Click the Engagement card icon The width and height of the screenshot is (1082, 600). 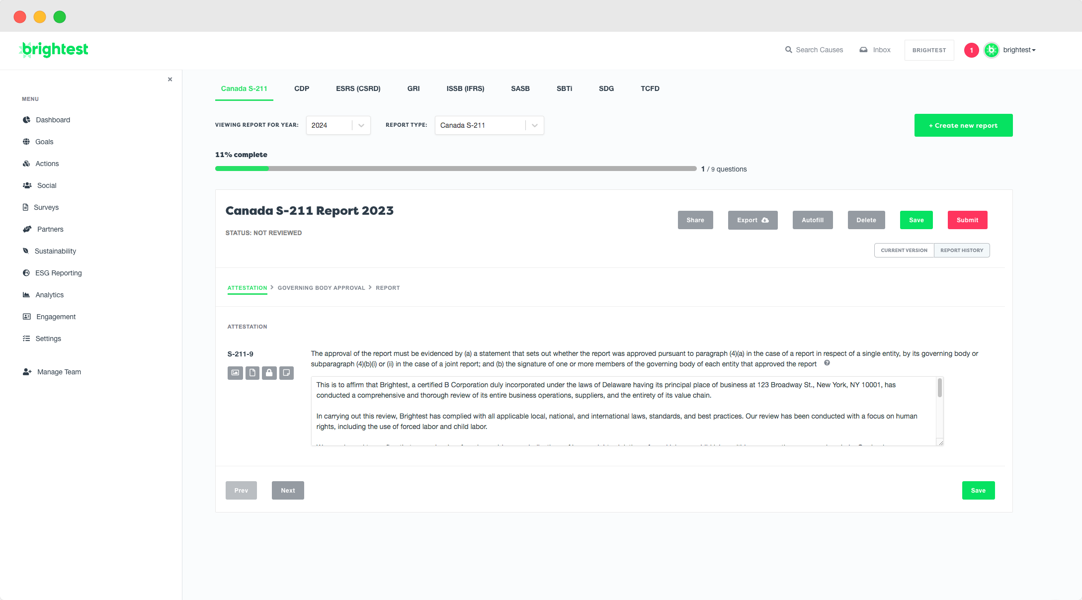[x=27, y=317]
